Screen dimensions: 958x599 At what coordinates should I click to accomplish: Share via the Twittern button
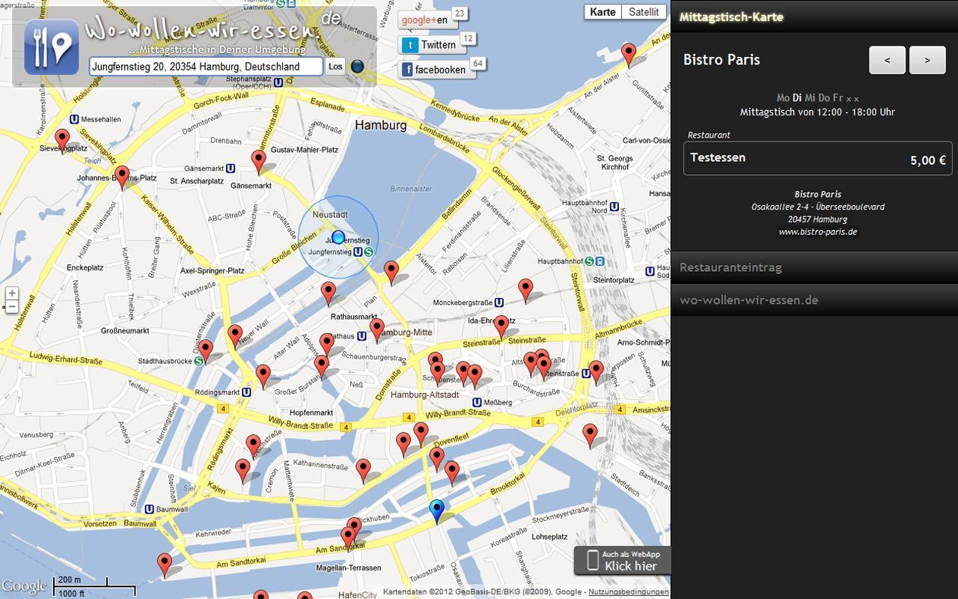[430, 45]
